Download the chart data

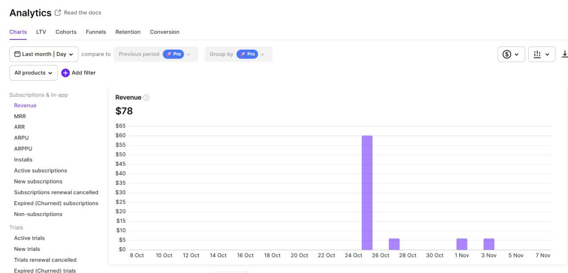click(565, 54)
